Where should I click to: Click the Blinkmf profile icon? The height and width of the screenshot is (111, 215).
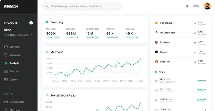click(x=156, y=52)
